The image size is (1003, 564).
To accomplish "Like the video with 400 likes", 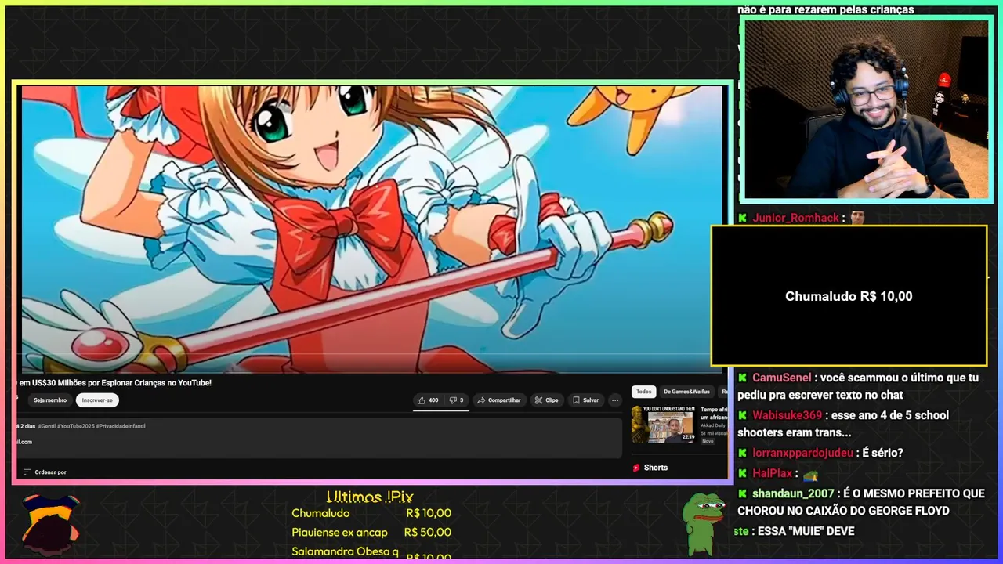I will tap(428, 400).
